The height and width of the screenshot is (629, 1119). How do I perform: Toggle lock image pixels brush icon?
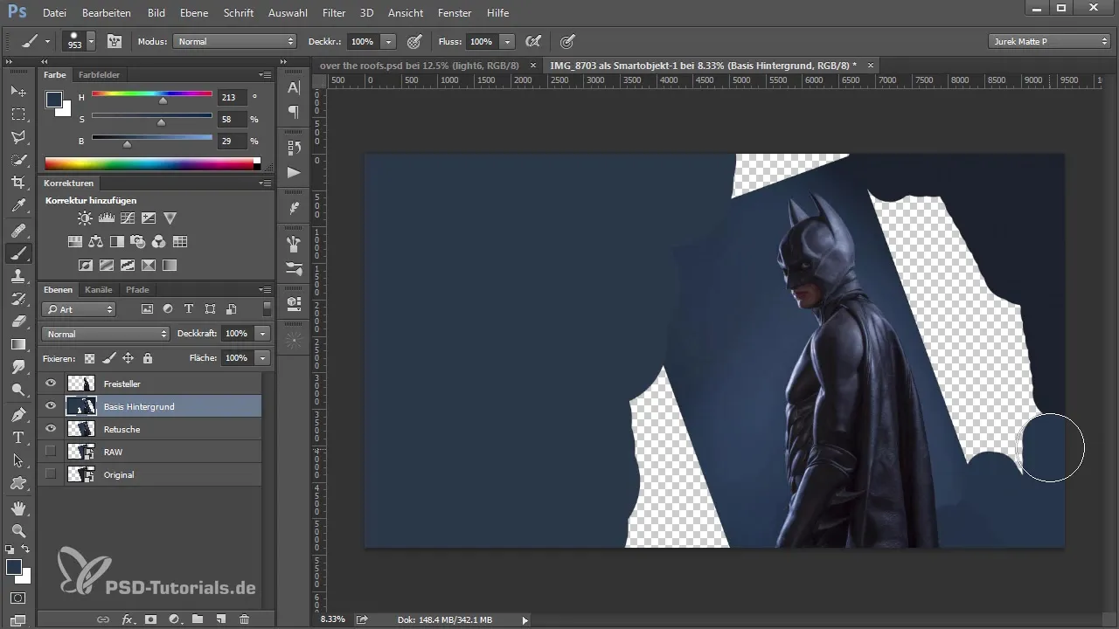click(108, 358)
